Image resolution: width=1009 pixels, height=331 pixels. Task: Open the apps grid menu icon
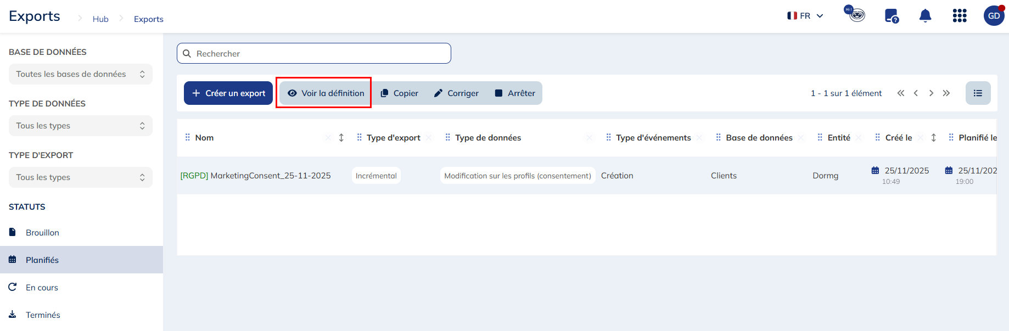[x=959, y=16]
